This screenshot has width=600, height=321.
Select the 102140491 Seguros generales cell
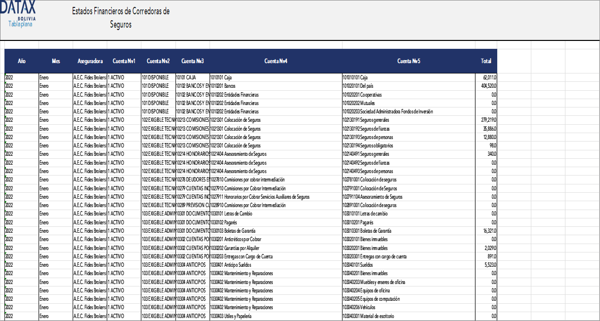[409, 154]
